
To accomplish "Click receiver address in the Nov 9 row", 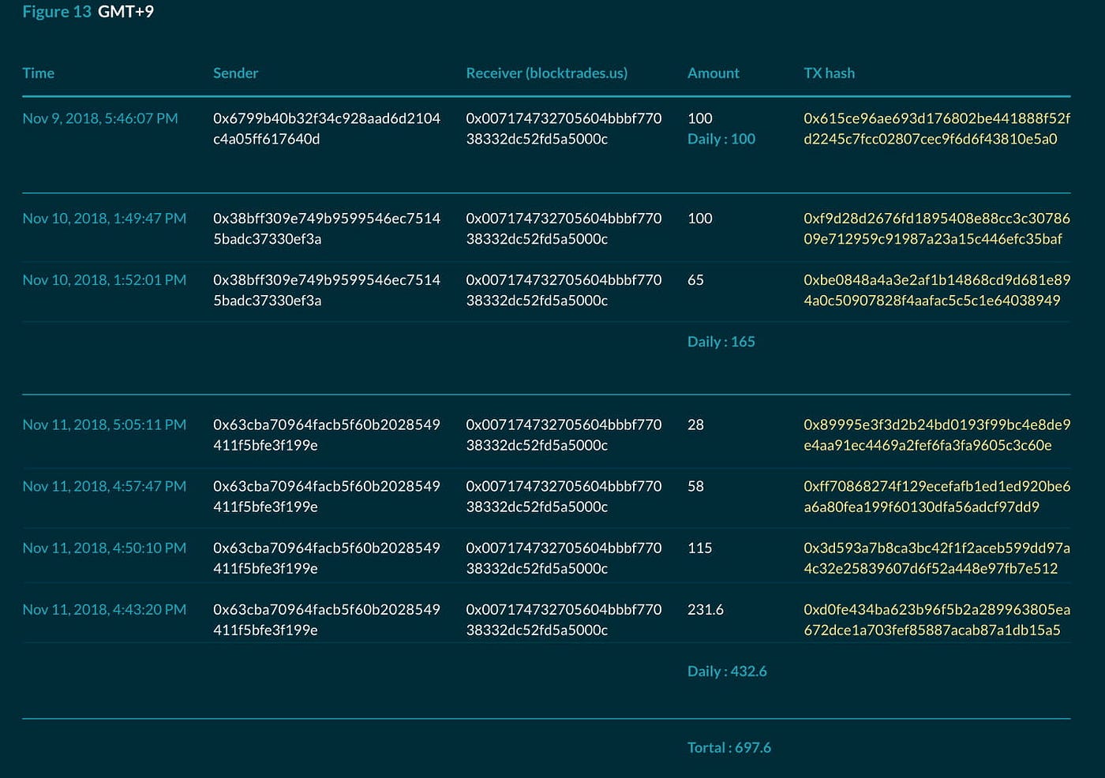I will 564,129.
